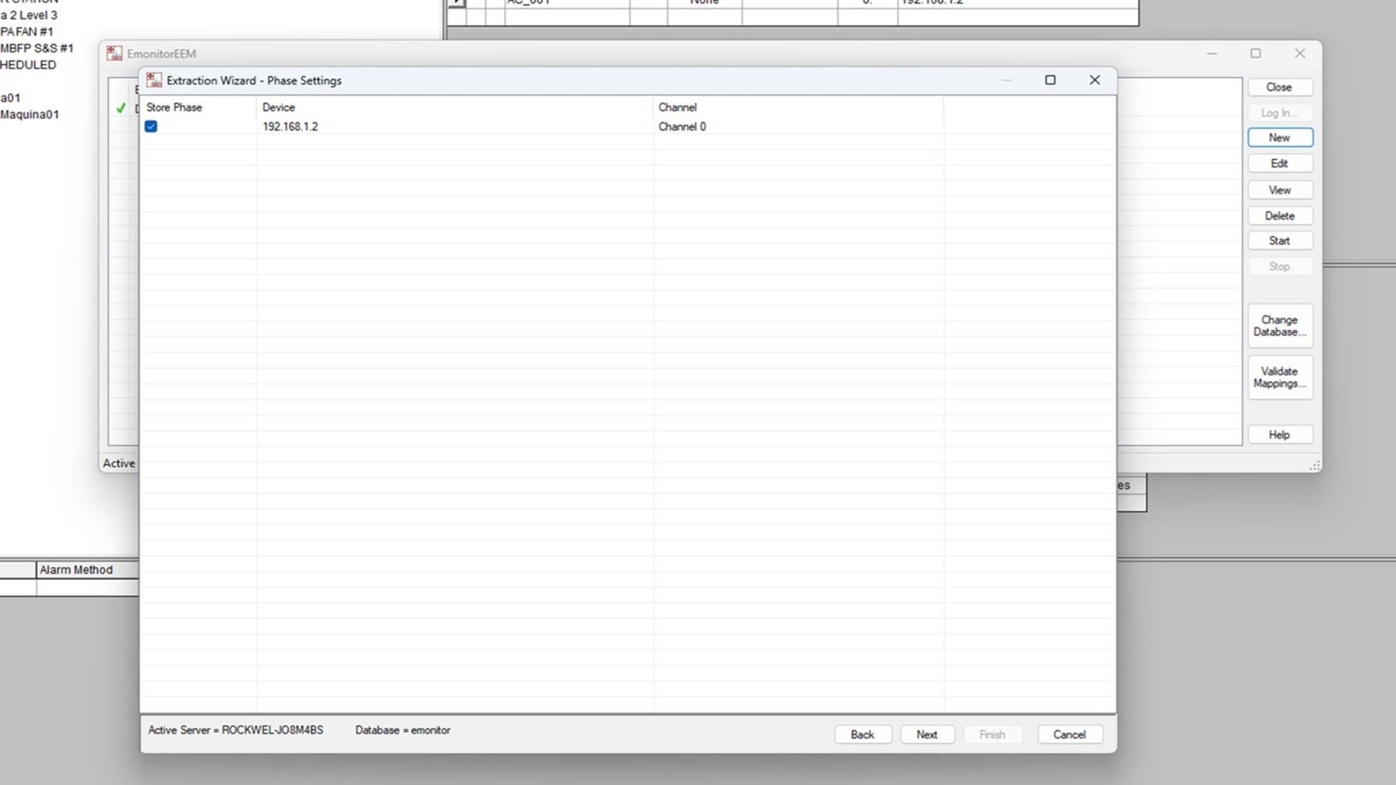This screenshot has height=785, width=1396.
Task: Click Active status text in EmonitorEEM
Action: click(119, 463)
